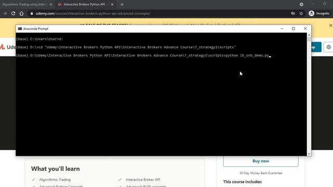Open the language globe button on Udemy
This screenshot has height=187, width=333.
click(x=328, y=47)
